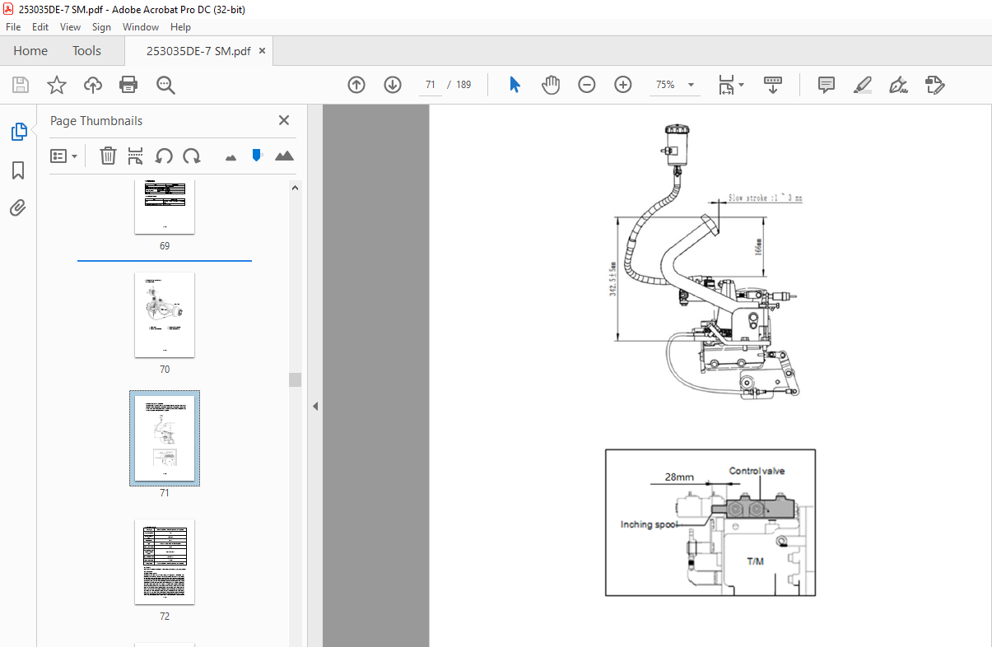This screenshot has height=647, width=992.
Task: Click the "Control valve" label in the diagram
Action: pyautogui.click(x=757, y=471)
